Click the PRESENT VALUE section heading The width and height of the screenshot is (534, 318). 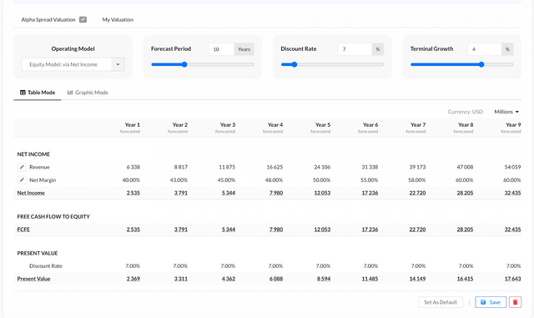(38, 253)
